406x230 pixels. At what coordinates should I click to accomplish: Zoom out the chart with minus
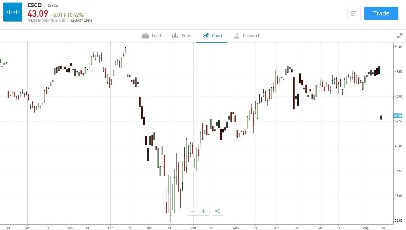[192, 211]
